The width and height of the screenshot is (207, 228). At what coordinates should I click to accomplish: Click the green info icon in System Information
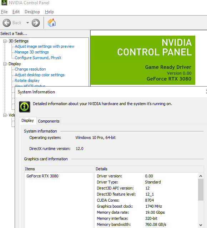[x=25, y=107]
